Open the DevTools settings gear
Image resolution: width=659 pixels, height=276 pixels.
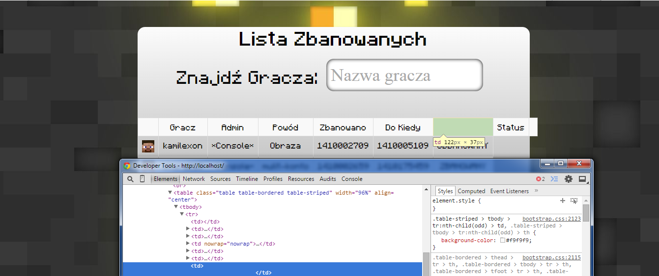point(569,179)
